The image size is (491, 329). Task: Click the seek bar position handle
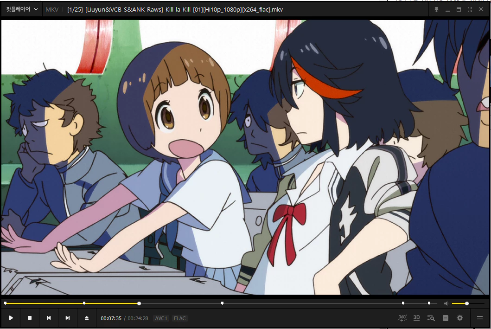point(139,303)
